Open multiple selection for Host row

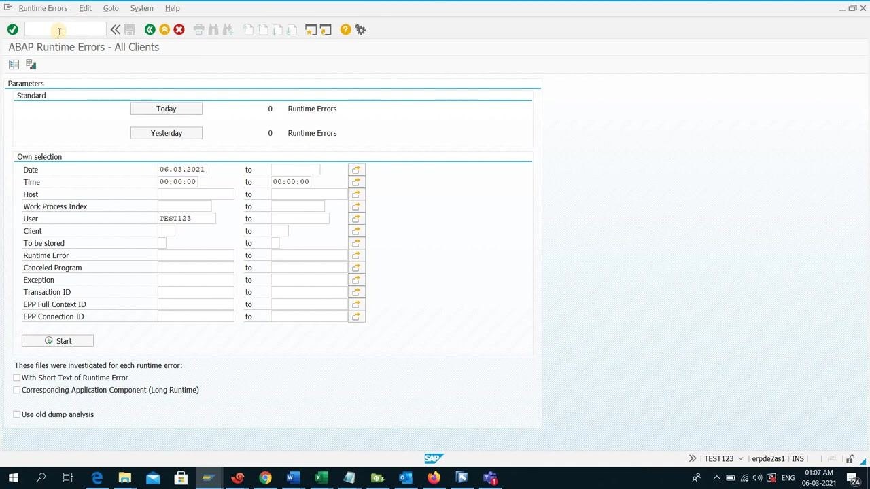click(356, 194)
